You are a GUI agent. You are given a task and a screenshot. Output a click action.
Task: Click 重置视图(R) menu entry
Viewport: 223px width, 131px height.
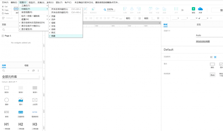click(x=33, y=12)
